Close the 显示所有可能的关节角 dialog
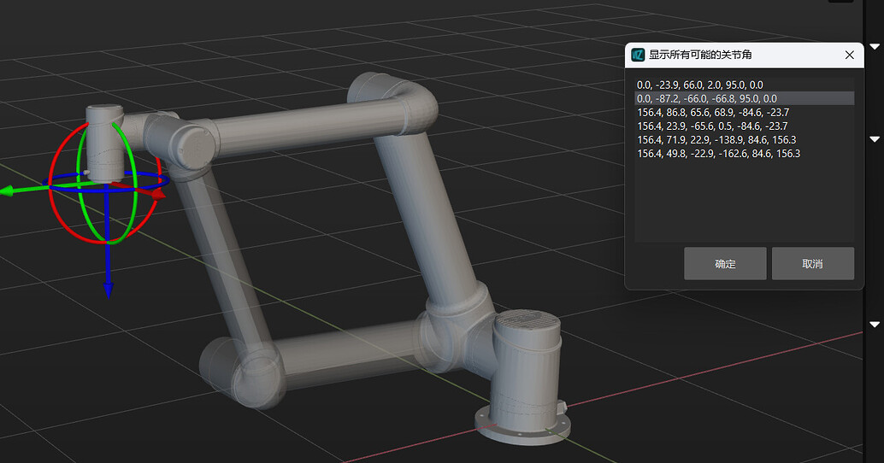Screen dimensions: 884x463 pos(849,55)
